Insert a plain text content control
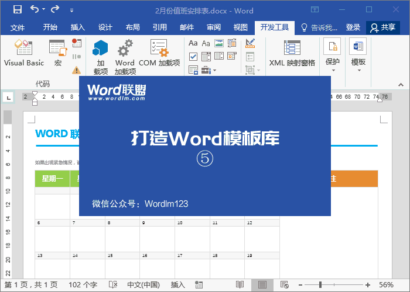 [206, 43]
